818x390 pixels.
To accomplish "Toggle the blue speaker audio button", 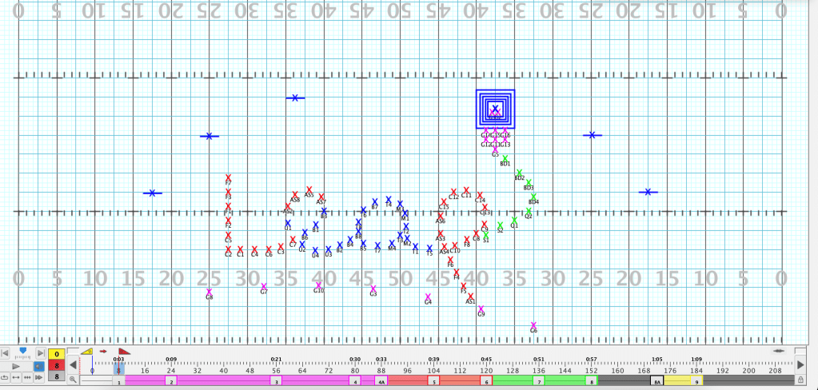I will [x=39, y=365].
